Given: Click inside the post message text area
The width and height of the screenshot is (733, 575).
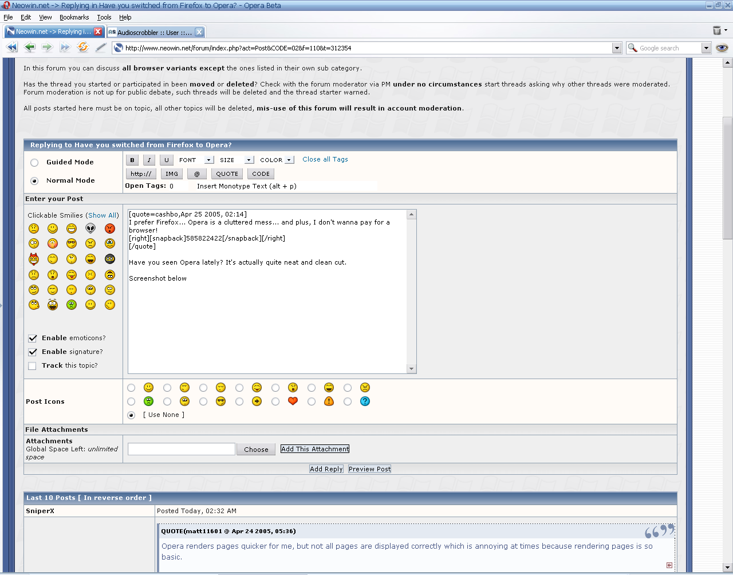Looking at the screenshot, I should click(x=267, y=292).
